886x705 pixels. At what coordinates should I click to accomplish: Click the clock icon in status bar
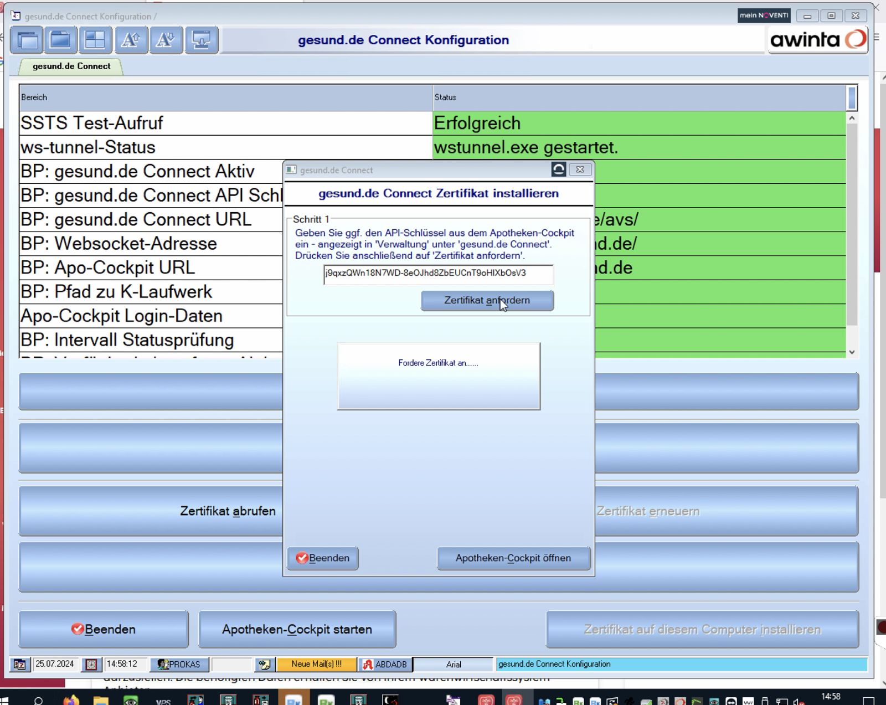(x=92, y=664)
